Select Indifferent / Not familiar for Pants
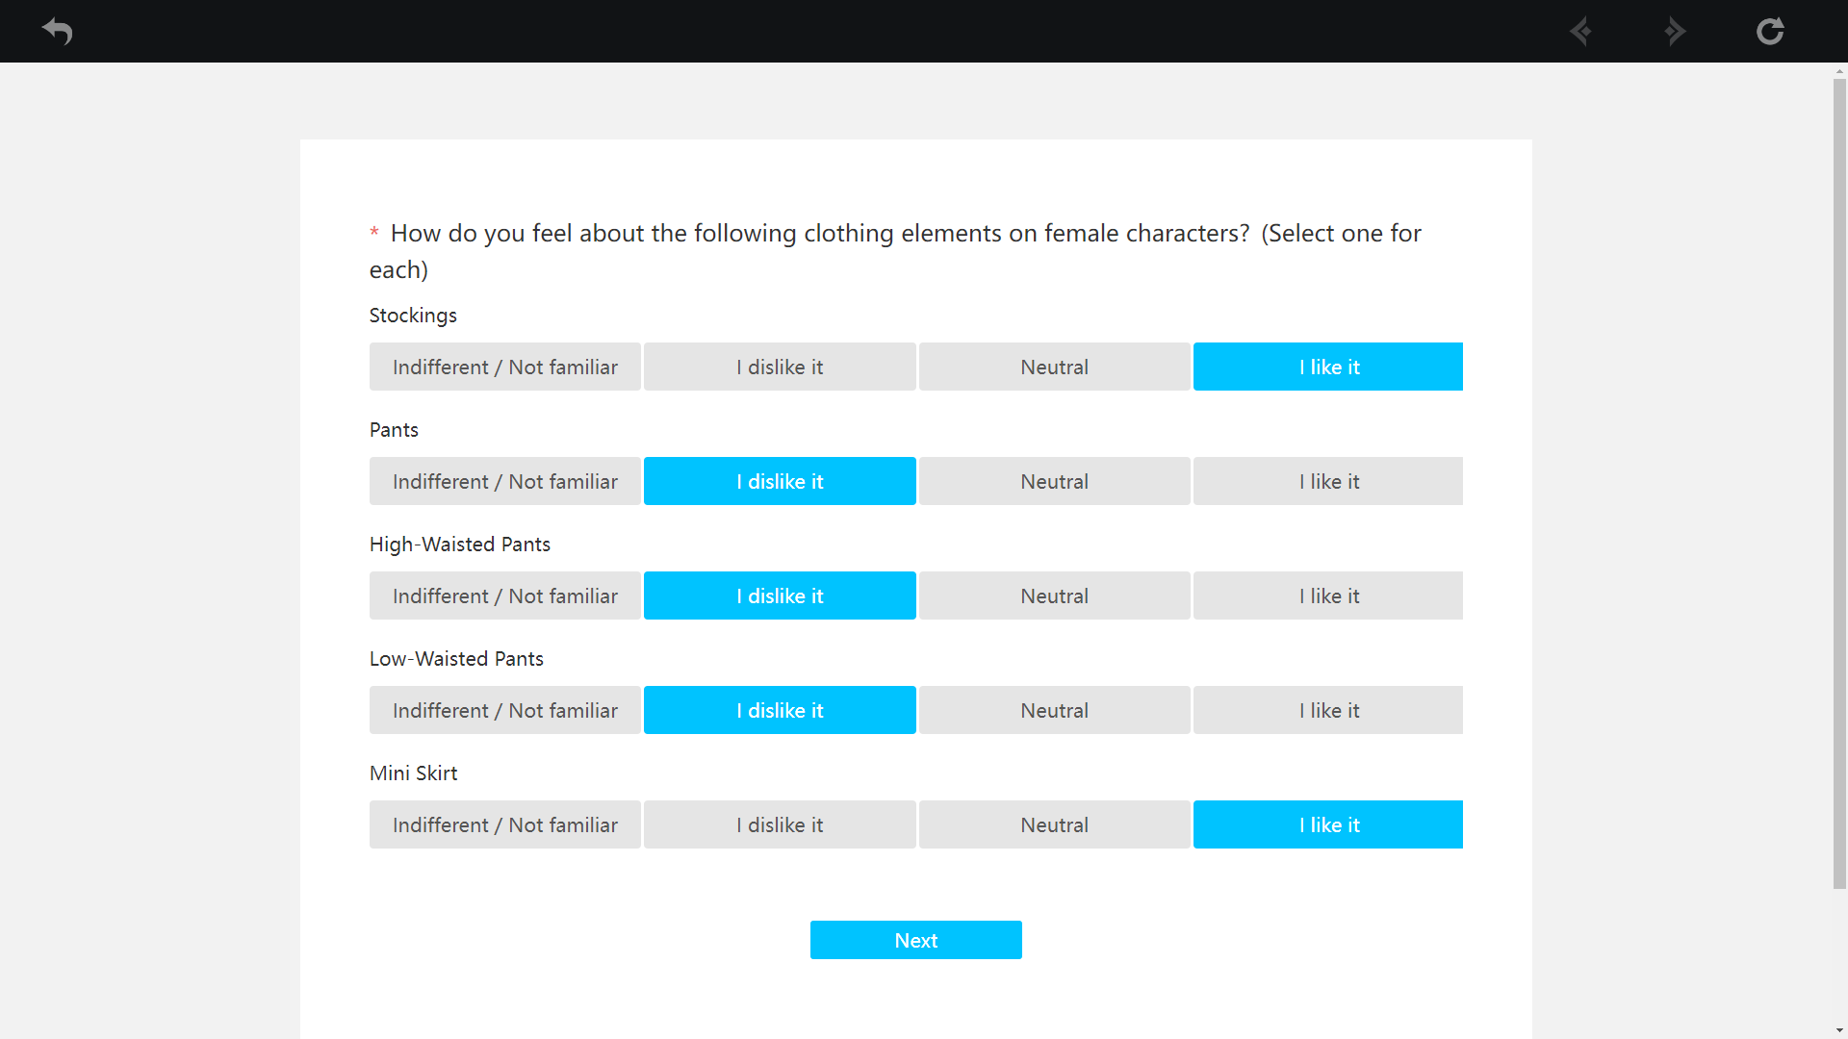Image resolution: width=1848 pixels, height=1039 pixels. pos(505,481)
